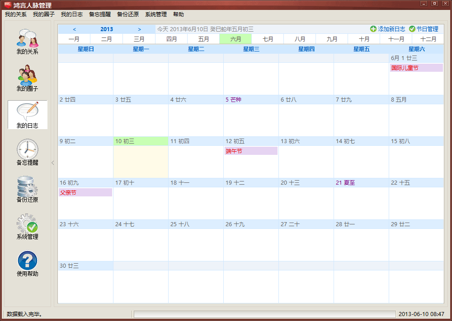Select date header 24 十七

pyautogui.click(x=141, y=224)
